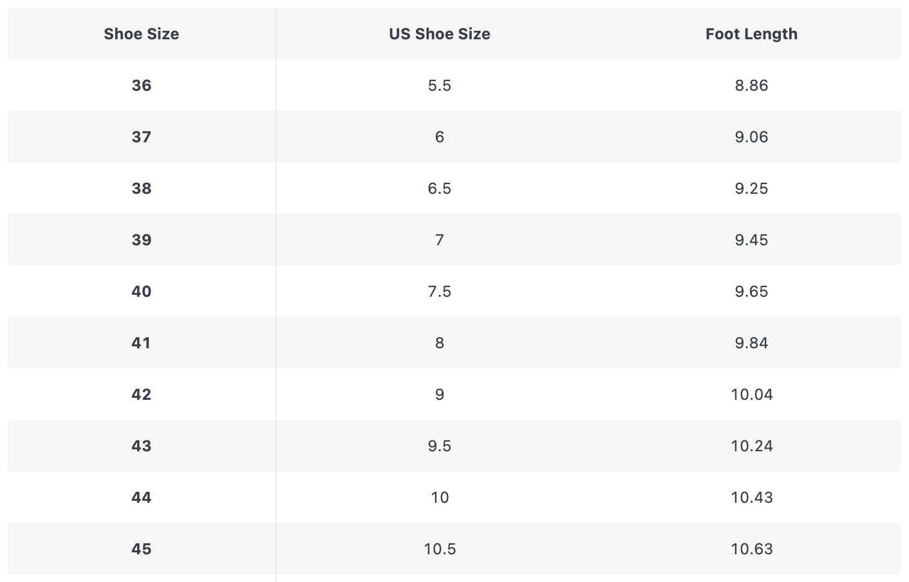The image size is (909, 582).
Task: Click shoe size 41 cell
Action: 142,343
